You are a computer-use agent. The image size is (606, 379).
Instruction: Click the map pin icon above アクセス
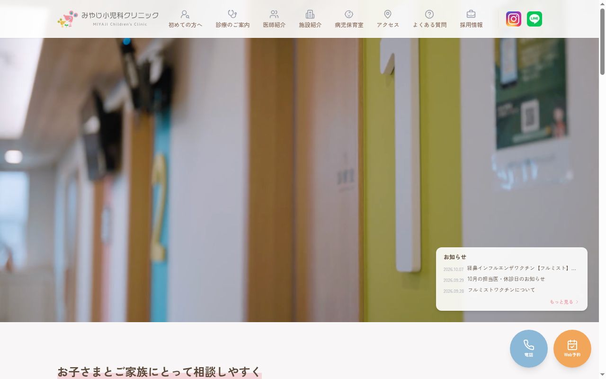pos(388,14)
